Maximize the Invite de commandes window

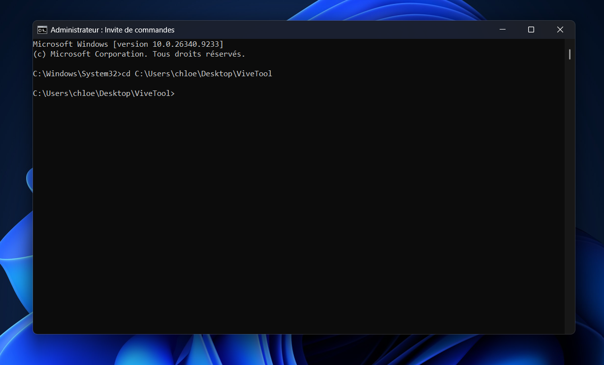click(x=531, y=30)
